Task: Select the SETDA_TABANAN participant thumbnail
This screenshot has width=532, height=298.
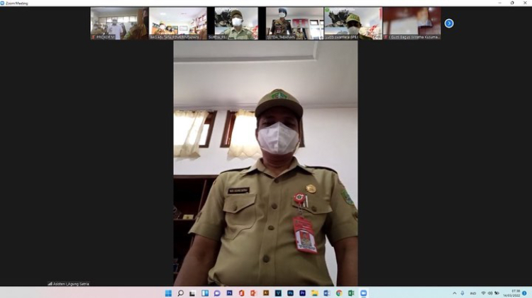Action: tap(294, 23)
